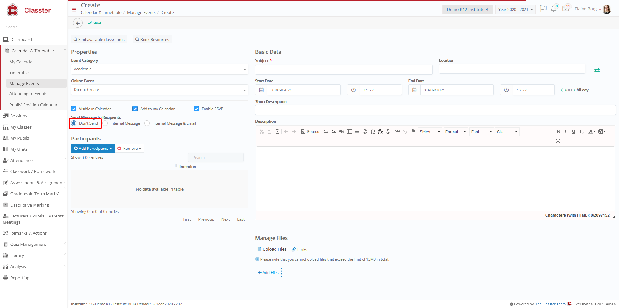
Task: Open the background color picker
Action: pyautogui.click(x=602, y=131)
